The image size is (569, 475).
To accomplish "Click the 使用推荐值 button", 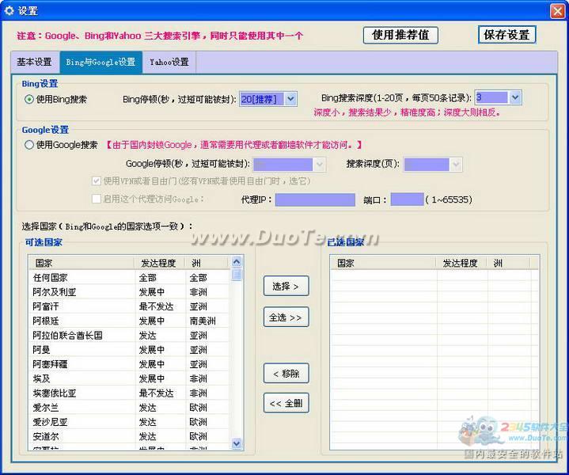I will [400, 35].
